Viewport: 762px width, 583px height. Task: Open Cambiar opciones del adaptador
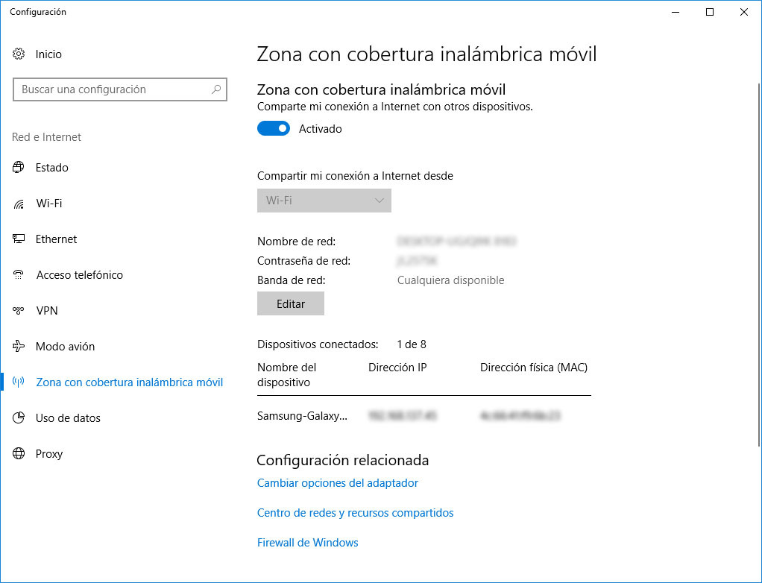337,482
